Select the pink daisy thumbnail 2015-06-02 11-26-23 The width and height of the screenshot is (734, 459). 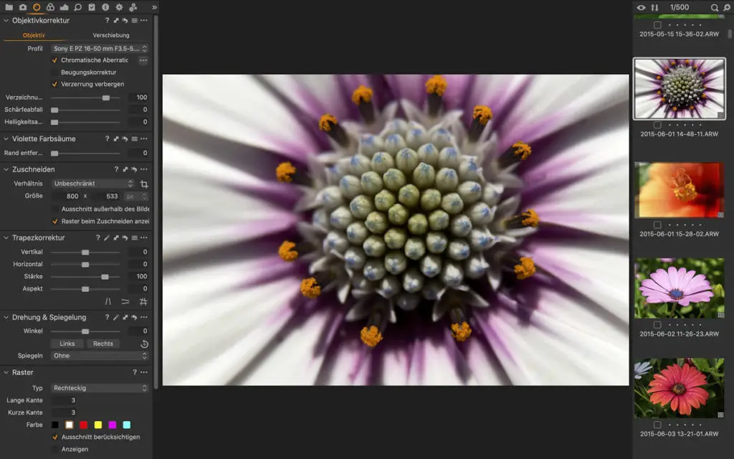pos(680,288)
